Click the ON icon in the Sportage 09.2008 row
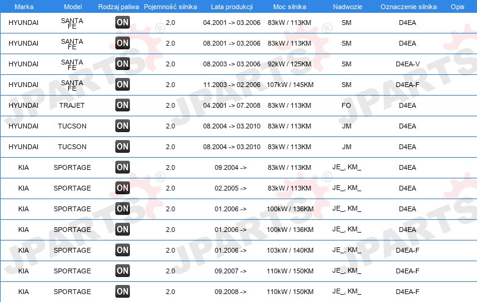Viewport: 477px width, 302px height. click(123, 292)
